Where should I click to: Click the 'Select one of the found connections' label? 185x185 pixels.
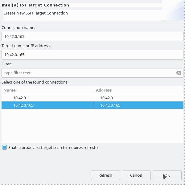pos(35,82)
